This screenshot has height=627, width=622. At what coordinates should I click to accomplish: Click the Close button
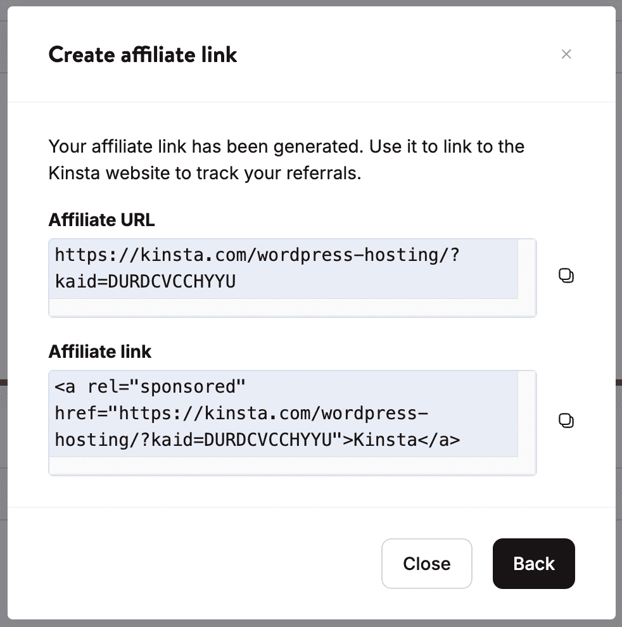pos(426,564)
